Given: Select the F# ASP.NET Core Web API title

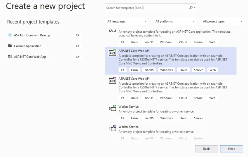Looking at the screenshot, I should click(134, 79).
